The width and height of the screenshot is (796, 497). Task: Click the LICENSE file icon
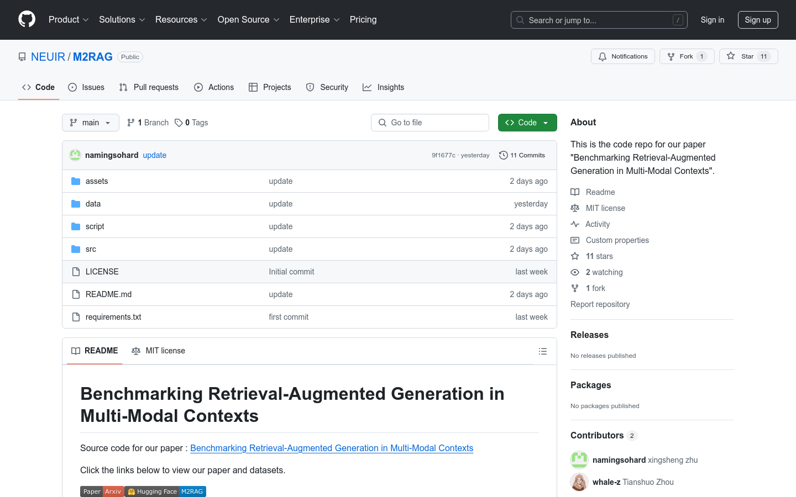click(76, 272)
